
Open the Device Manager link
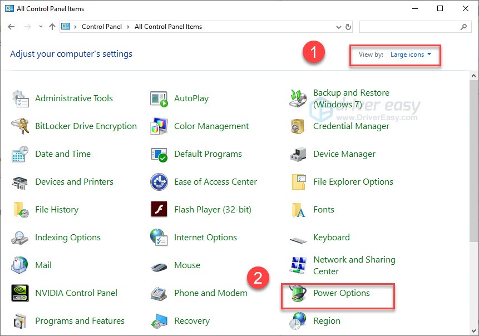point(344,154)
